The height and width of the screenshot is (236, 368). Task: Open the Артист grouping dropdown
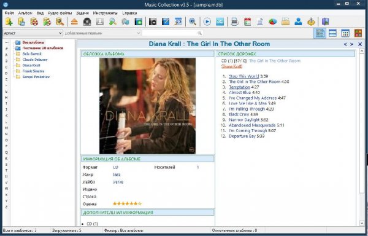[33, 33]
